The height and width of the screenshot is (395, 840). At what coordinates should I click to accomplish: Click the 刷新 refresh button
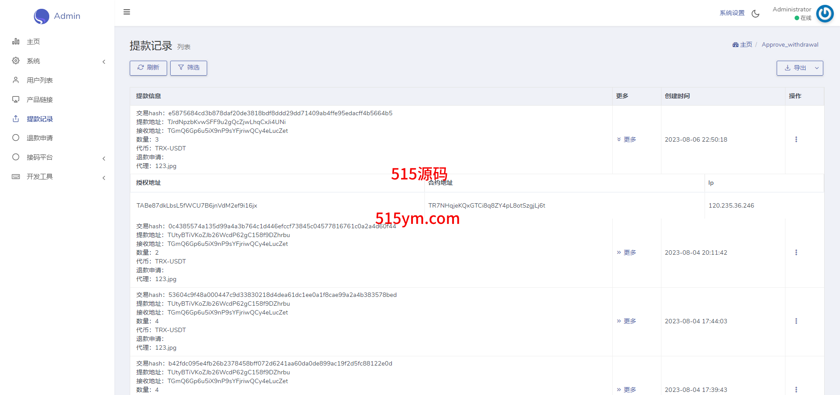pyautogui.click(x=148, y=68)
